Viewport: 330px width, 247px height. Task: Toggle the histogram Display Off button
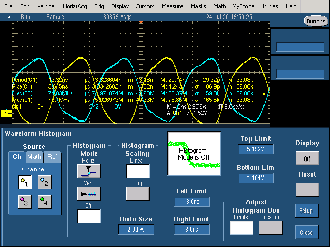(306, 159)
